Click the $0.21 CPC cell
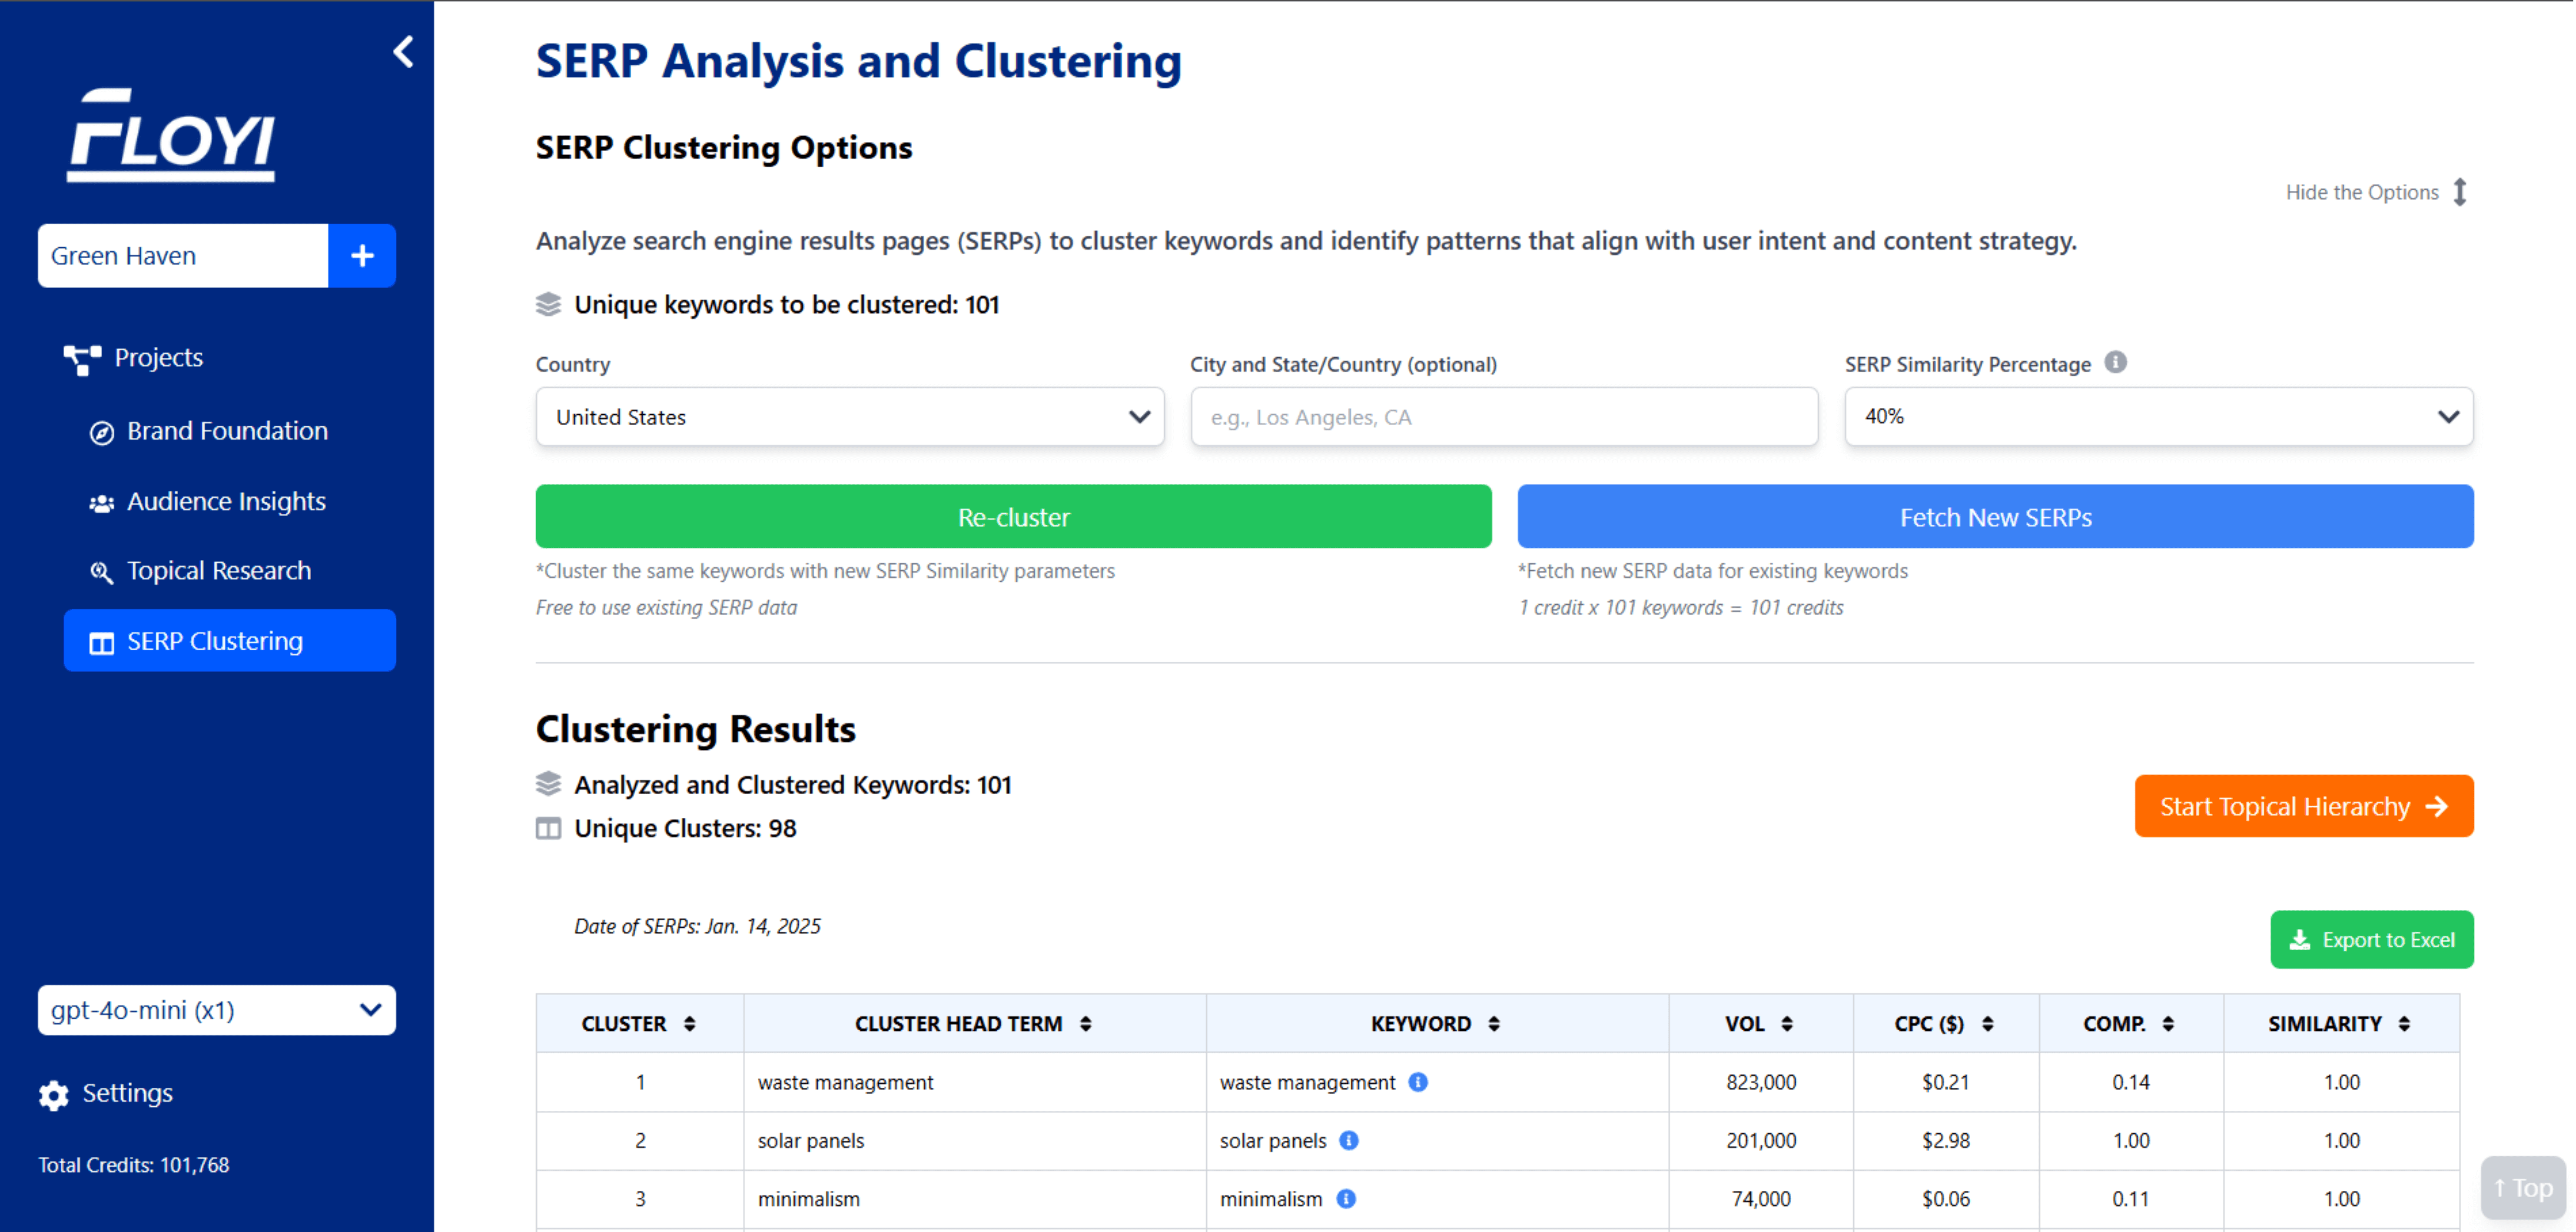Image resolution: width=2576 pixels, height=1232 pixels. (x=1945, y=1082)
